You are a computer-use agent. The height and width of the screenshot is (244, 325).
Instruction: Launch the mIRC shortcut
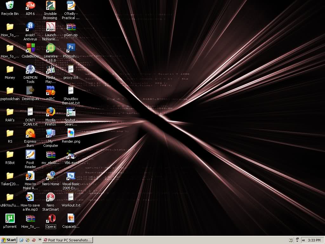pos(50,91)
